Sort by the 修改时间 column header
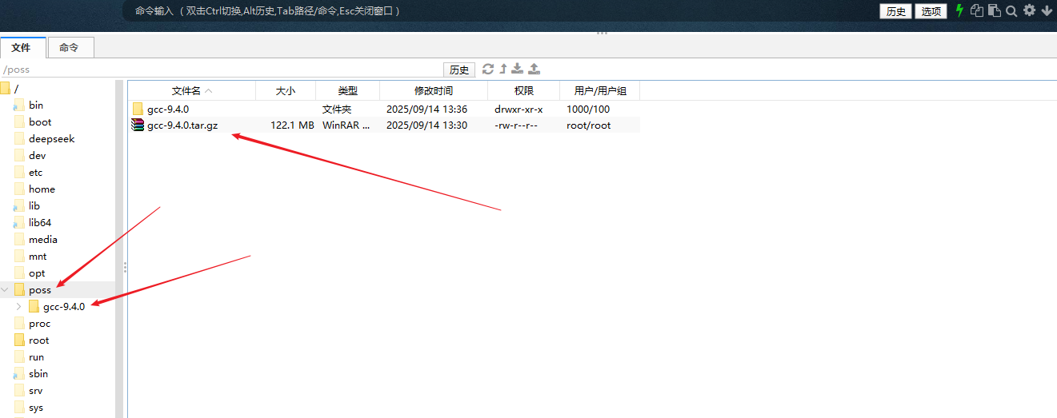The image size is (1057, 418). coord(434,91)
